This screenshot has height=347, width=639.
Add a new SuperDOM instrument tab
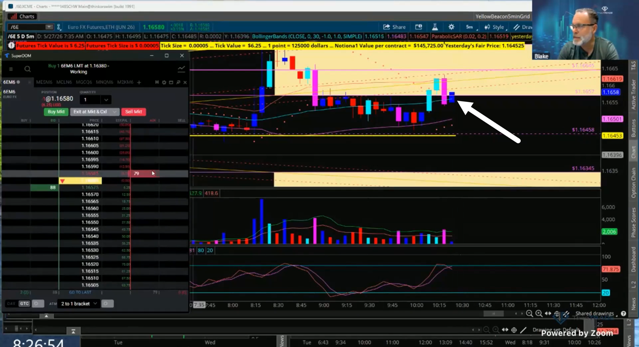(x=139, y=82)
